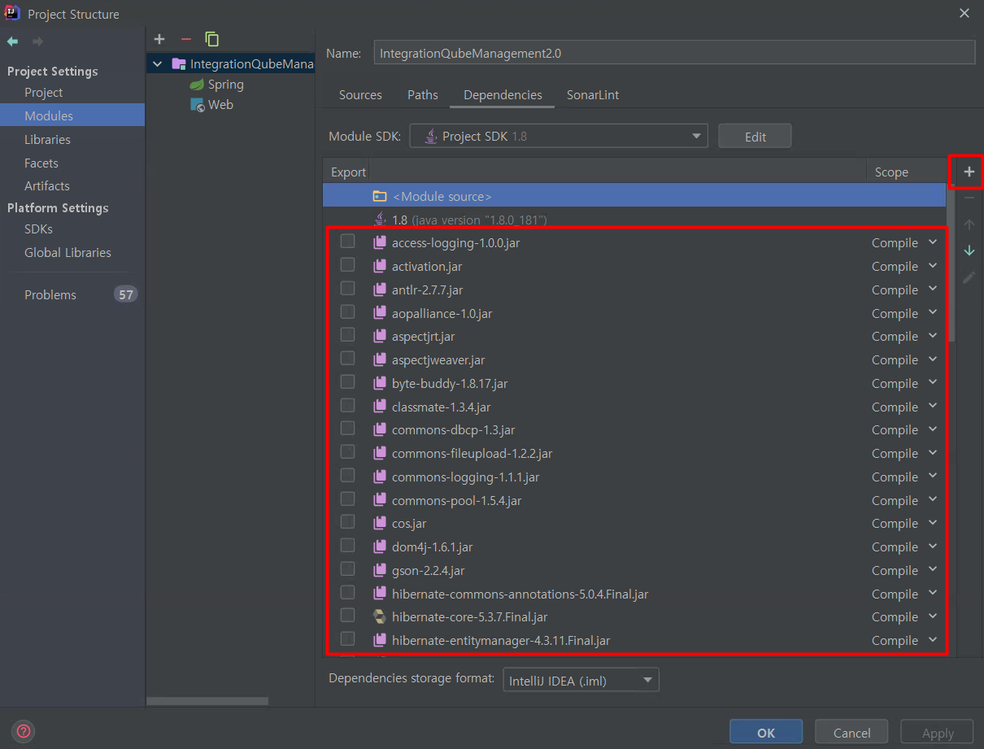
Task: Collapse the IntegrationQubeMana module tree node
Action: pyautogui.click(x=158, y=63)
